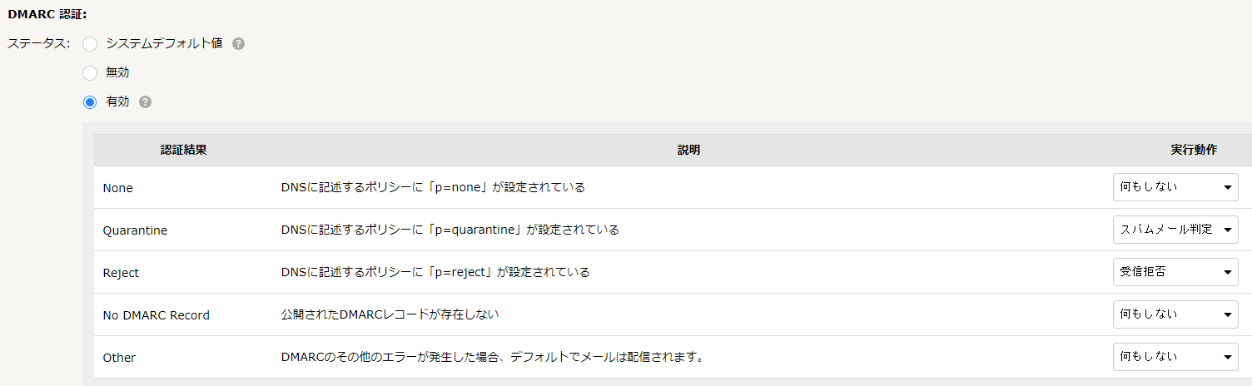
Task: Select the 無効 status radio button
Action: pos(90,73)
